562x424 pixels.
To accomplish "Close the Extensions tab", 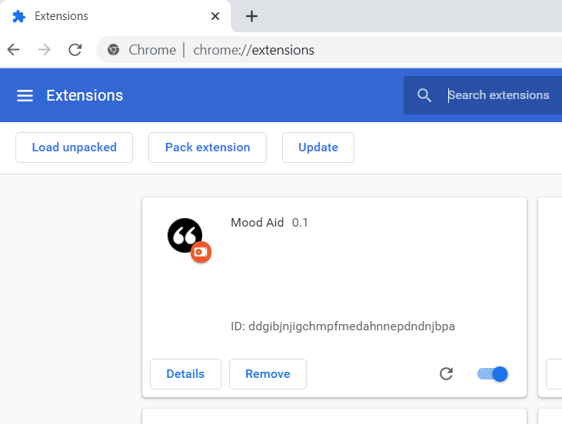I will click(215, 16).
